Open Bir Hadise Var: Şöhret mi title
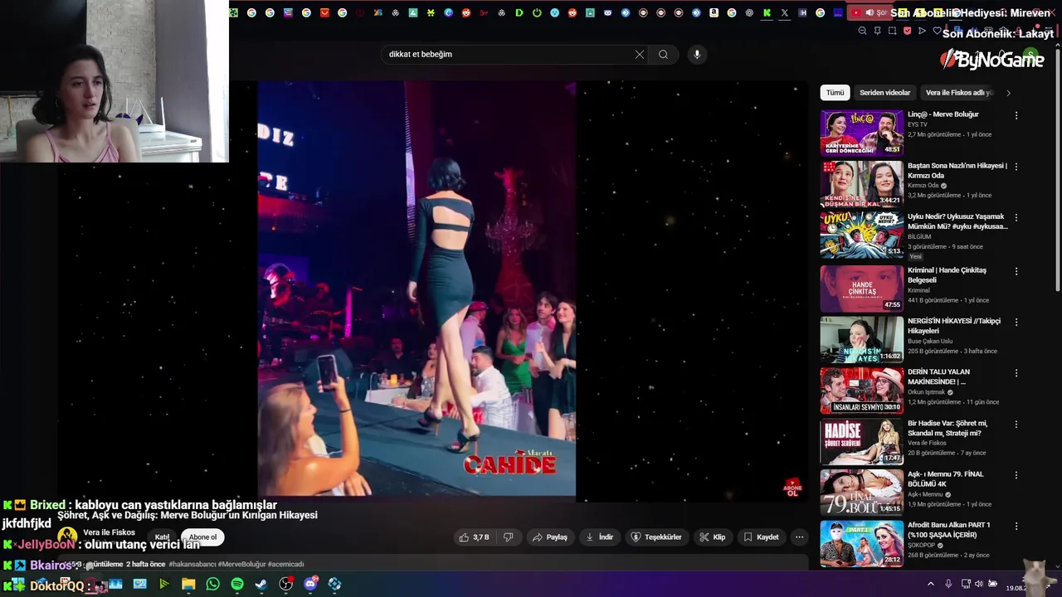The width and height of the screenshot is (1062, 597). [948, 428]
